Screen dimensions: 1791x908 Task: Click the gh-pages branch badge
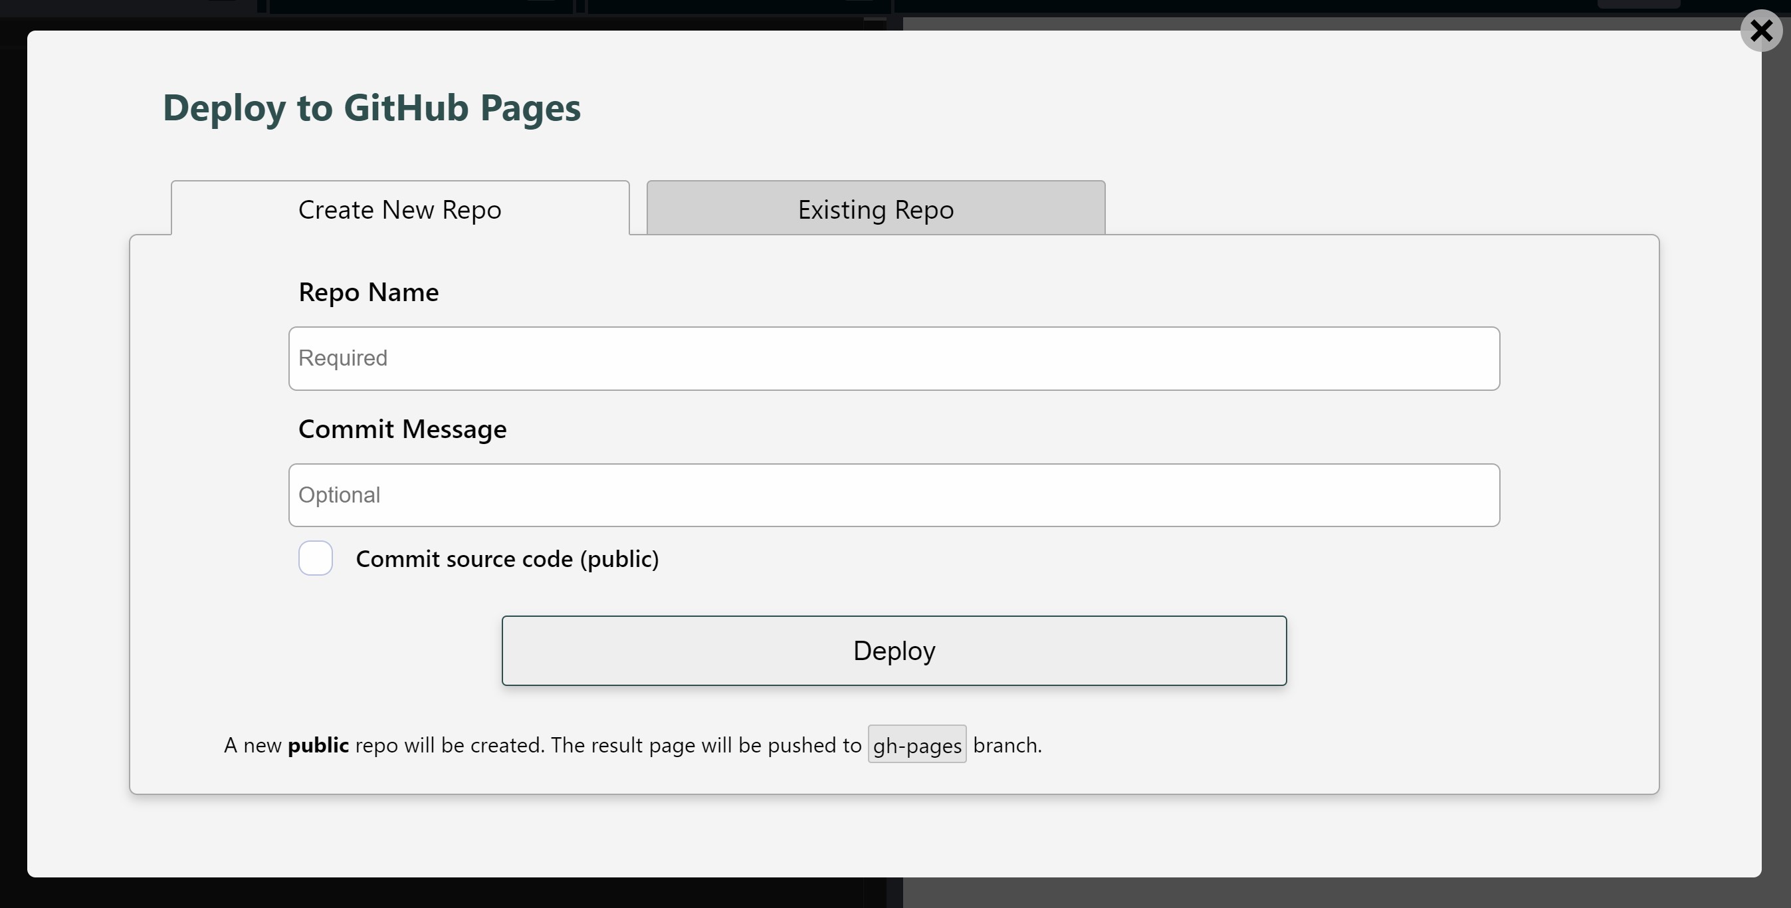point(916,744)
